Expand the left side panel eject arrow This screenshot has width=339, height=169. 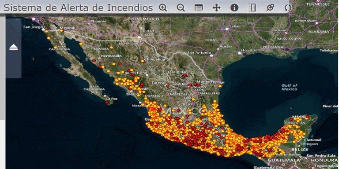point(14,47)
